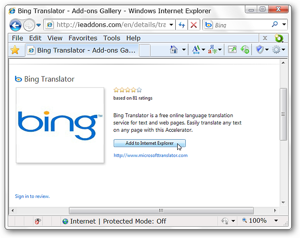Open the Edit menu

pos(35,38)
